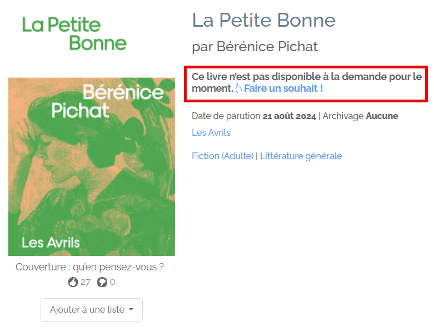This screenshot has height=331, width=434.
Task: Click the par Bérénice Pichat author line
Action: [x=255, y=47]
